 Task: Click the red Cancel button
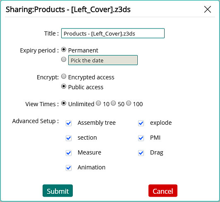coord(163,191)
